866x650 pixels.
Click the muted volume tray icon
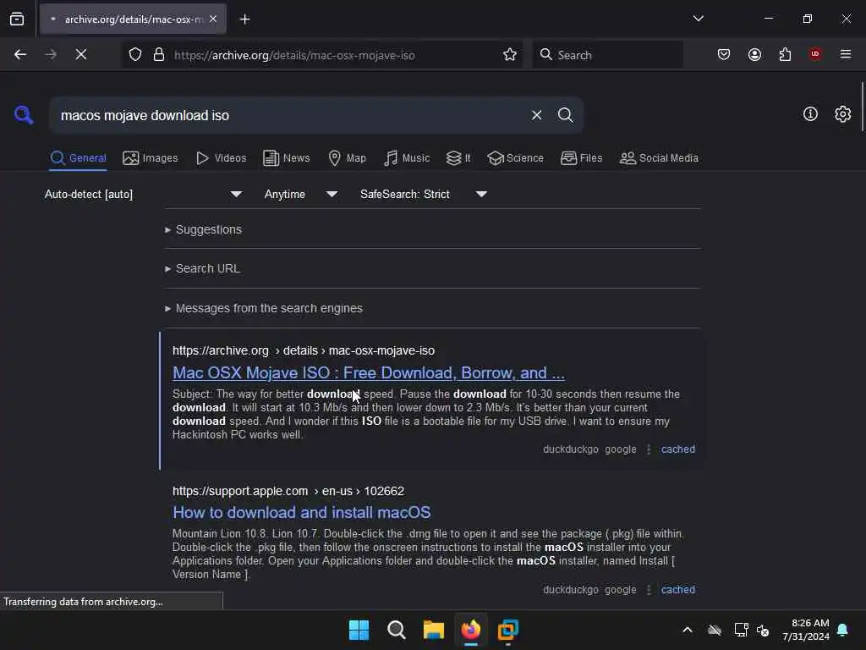[764, 630]
